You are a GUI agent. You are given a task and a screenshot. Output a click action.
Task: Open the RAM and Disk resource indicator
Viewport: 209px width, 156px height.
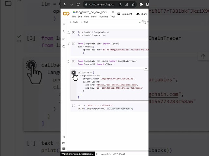(144, 22)
